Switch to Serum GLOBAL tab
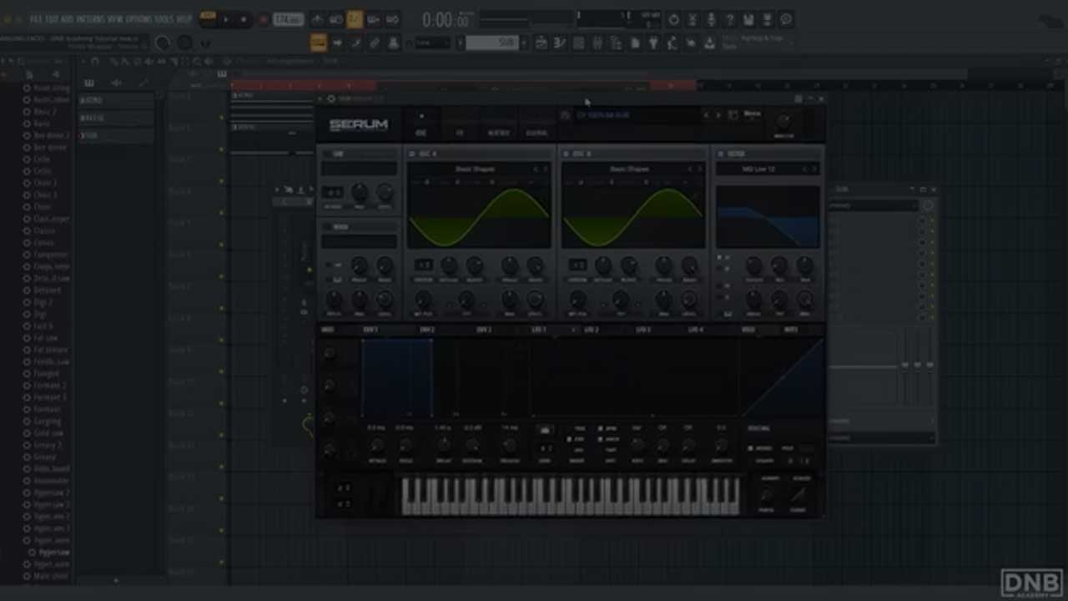The image size is (1068, 601). tap(537, 133)
